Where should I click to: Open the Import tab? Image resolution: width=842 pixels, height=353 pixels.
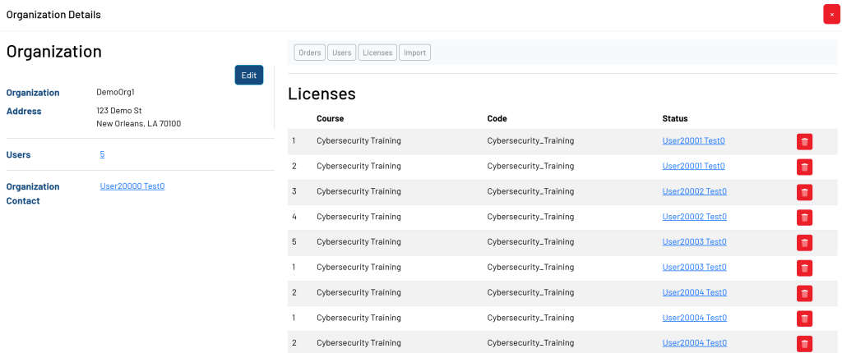414,53
